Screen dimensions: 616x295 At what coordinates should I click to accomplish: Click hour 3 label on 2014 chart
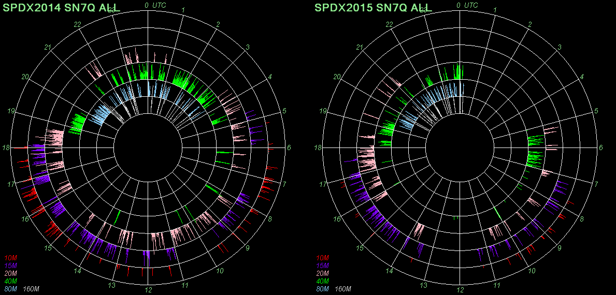(x=248, y=48)
